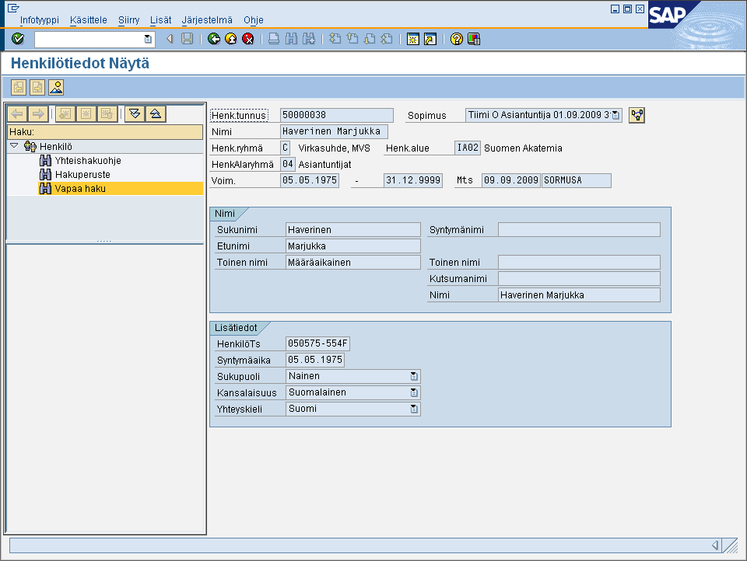Collapse the Henkilö tree node
Screen dimensions: 747x561
coord(14,146)
